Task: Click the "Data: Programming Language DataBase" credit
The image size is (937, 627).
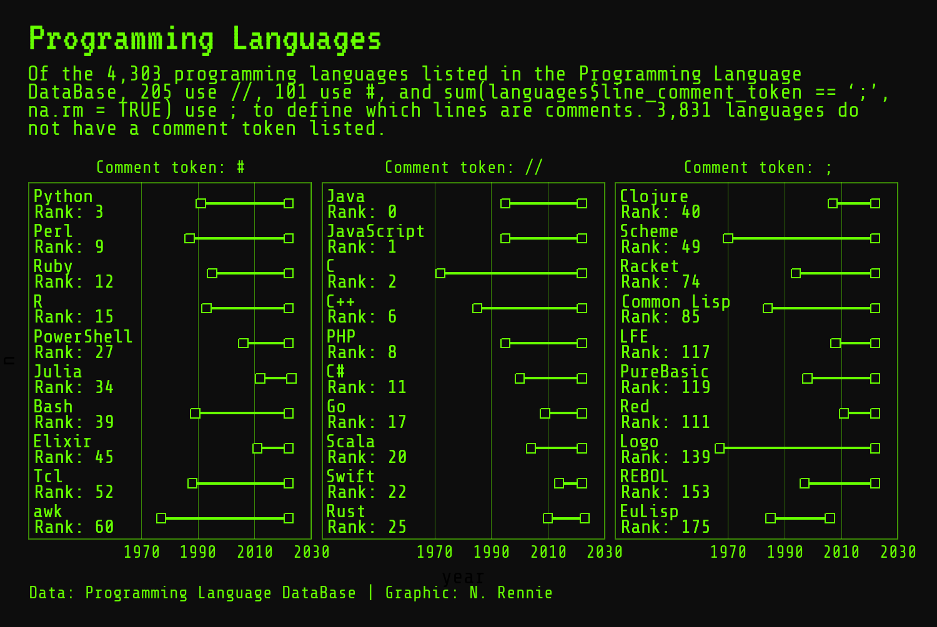Action: 192,593
